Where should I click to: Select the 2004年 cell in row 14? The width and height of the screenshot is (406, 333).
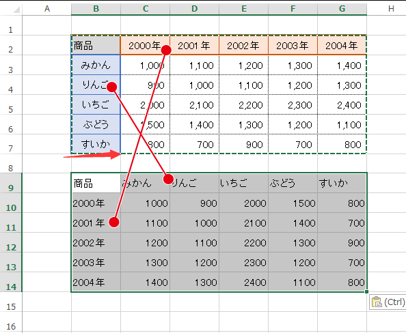(96, 282)
